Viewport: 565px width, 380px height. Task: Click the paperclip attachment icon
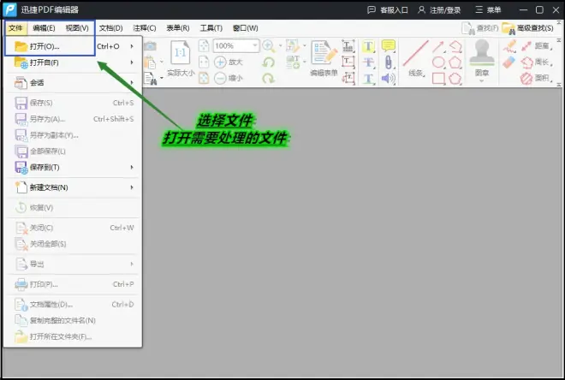(389, 62)
